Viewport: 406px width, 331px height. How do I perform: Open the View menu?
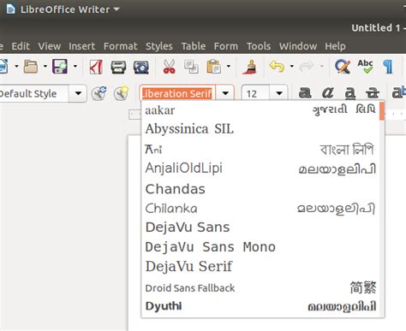point(50,46)
